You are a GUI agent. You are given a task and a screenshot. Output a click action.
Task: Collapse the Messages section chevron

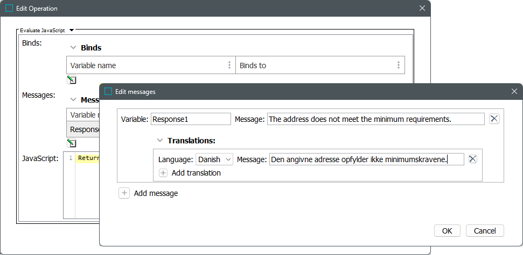73,100
